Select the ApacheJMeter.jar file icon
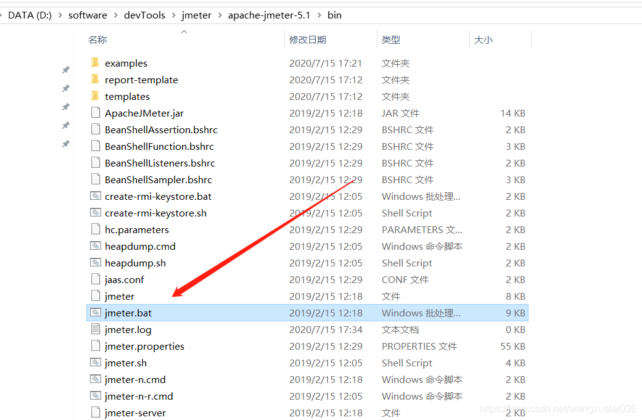Viewport: 642px width, 420px height. click(96, 113)
